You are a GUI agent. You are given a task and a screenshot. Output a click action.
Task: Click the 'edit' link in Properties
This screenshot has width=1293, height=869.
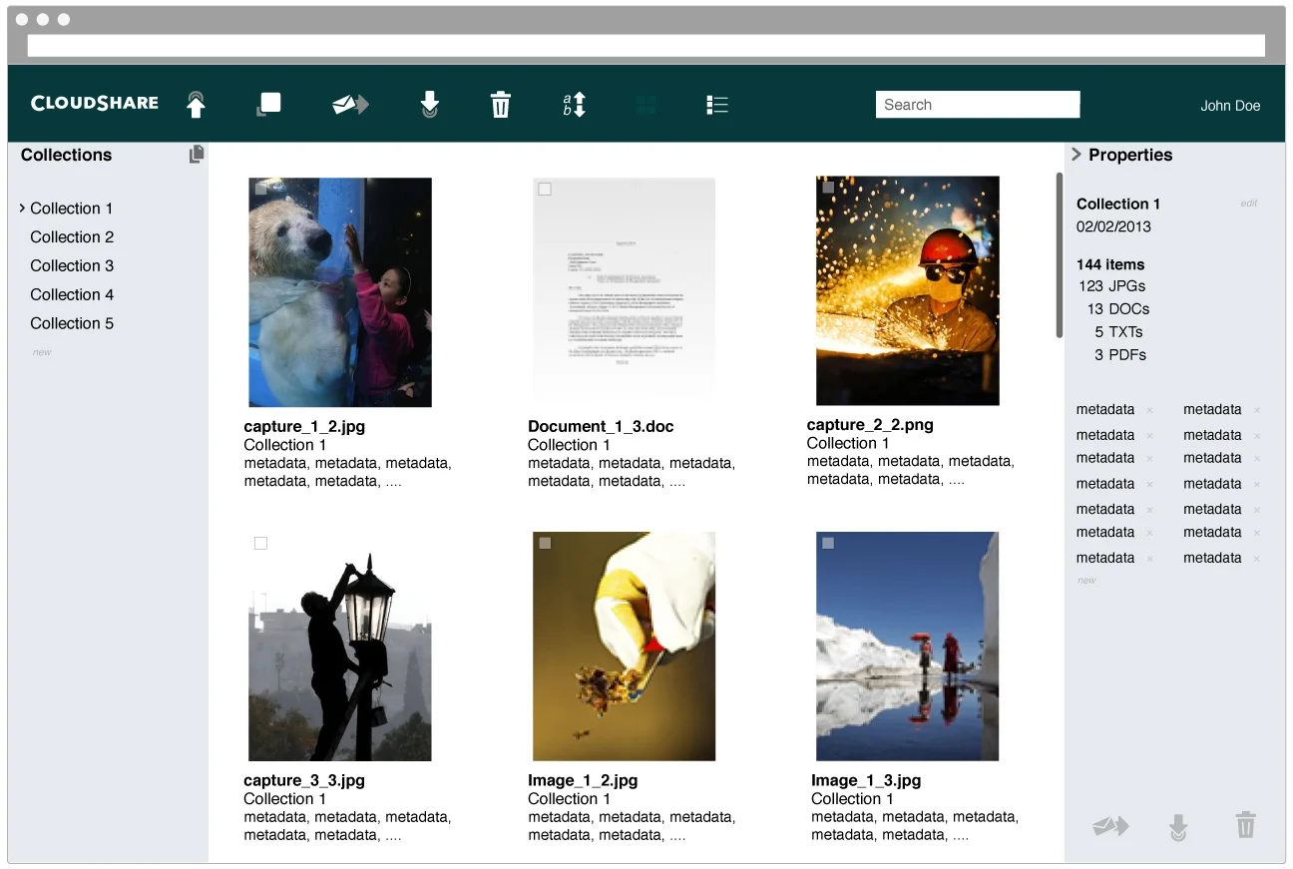(x=1248, y=203)
